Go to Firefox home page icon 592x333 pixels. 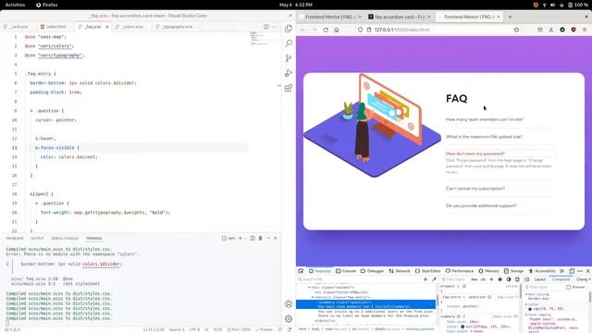(x=337, y=30)
